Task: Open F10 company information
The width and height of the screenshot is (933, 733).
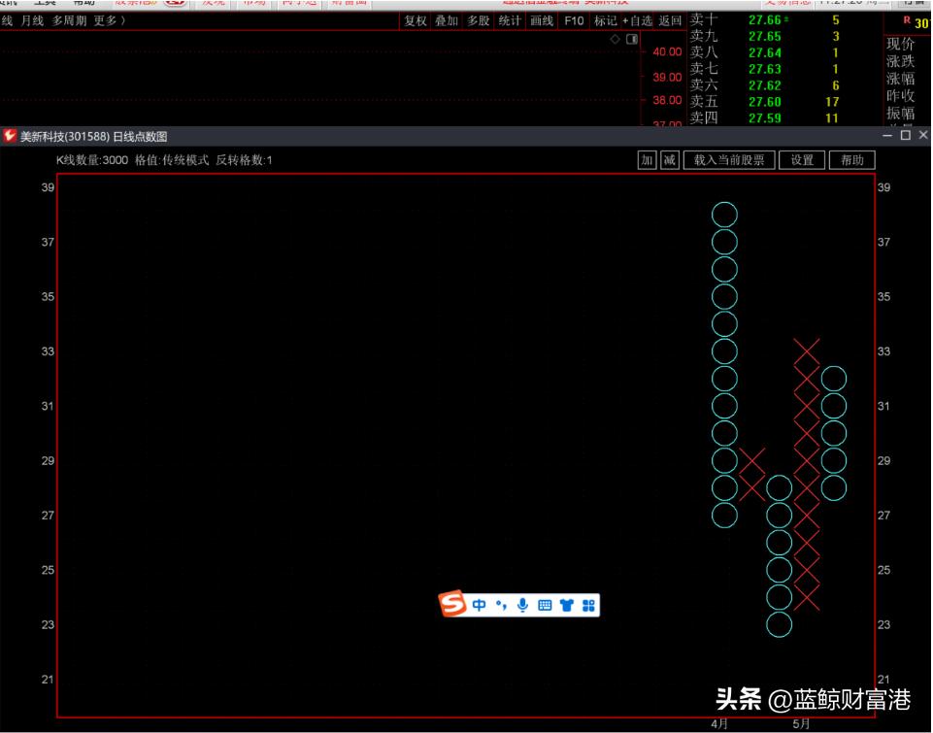Action: point(574,20)
